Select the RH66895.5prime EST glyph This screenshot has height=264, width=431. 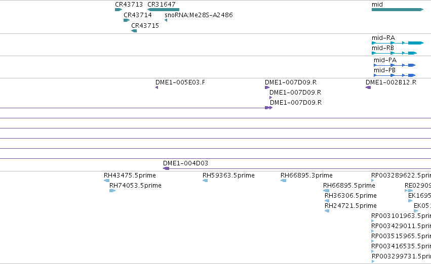tap(326, 191)
